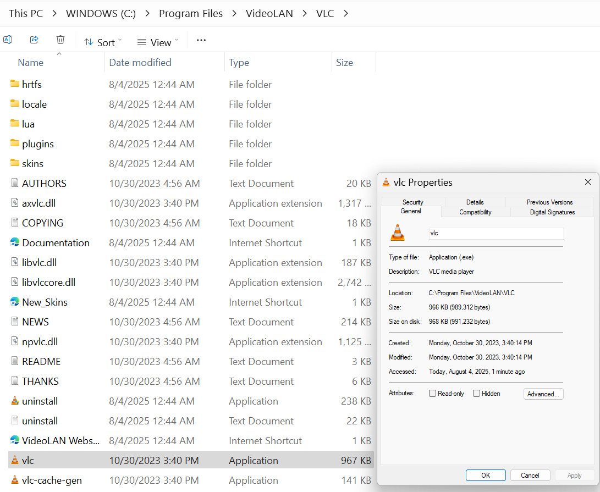The width and height of the screenshot is (600, 492).
Task: Select the file name 'libvlccore.dll'
Action: click(x=48, y=283)
